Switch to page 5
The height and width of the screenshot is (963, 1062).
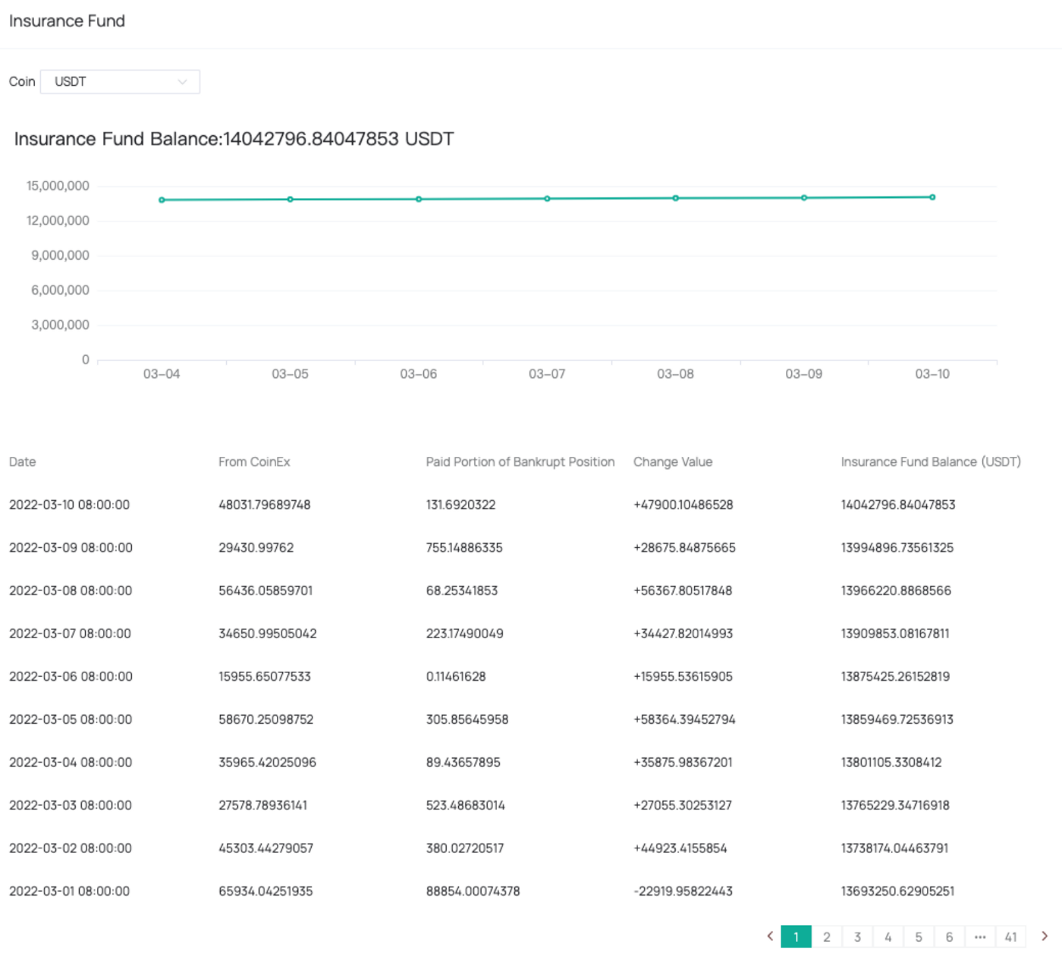pyautogui.click(x=919, y=937)
